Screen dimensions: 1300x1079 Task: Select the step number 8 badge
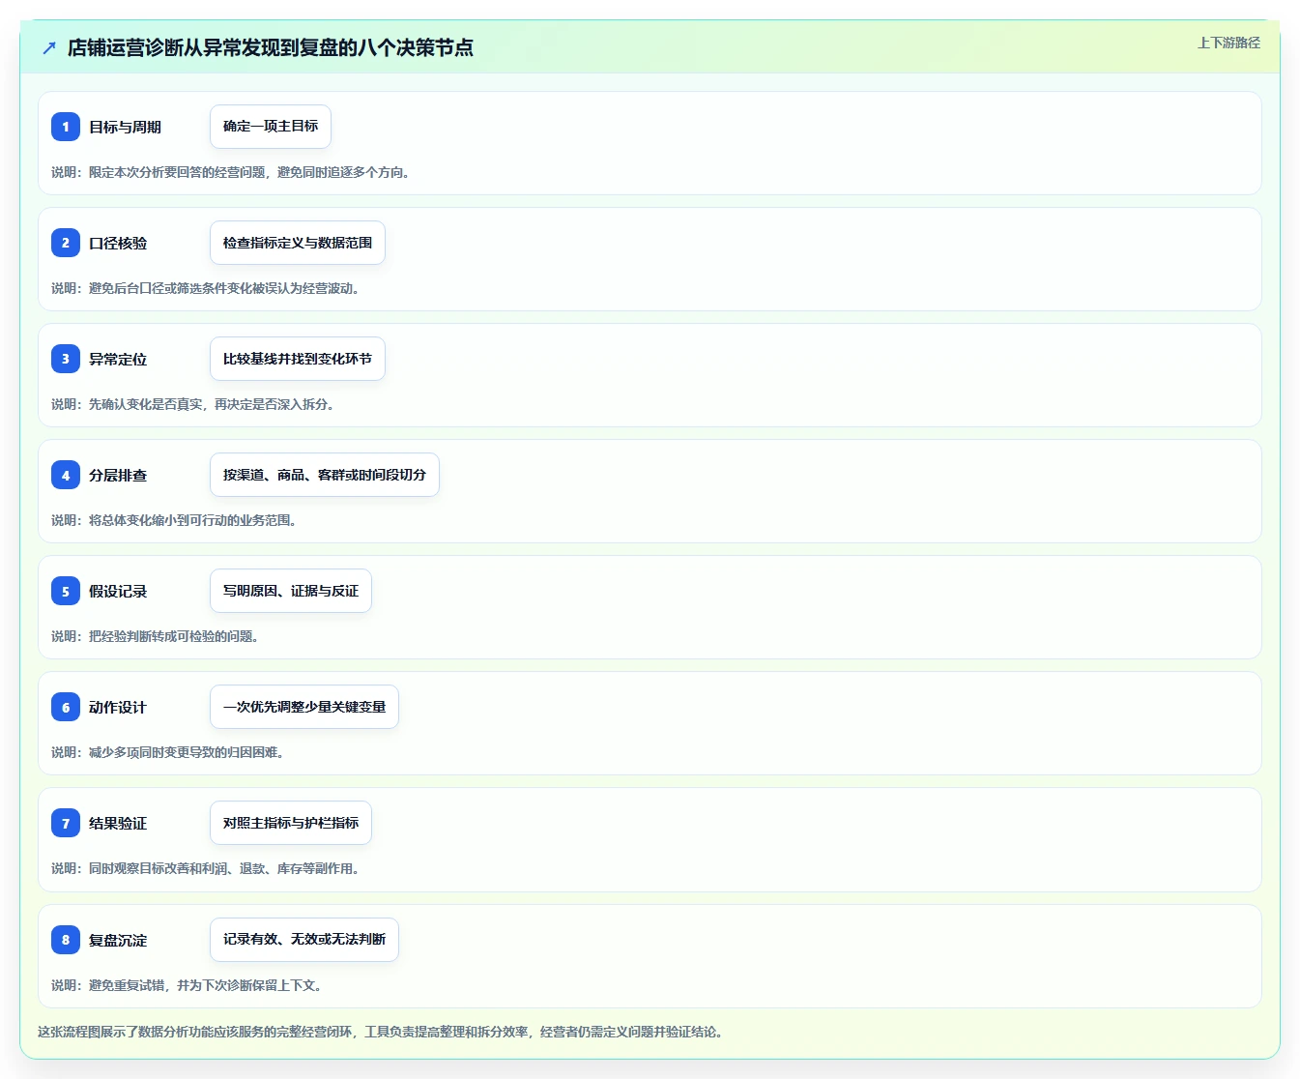66,940
